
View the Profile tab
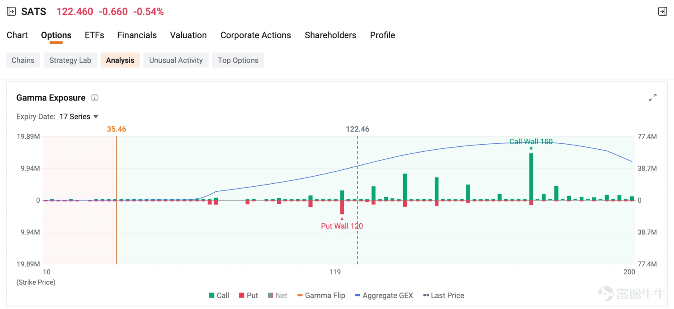382,35
